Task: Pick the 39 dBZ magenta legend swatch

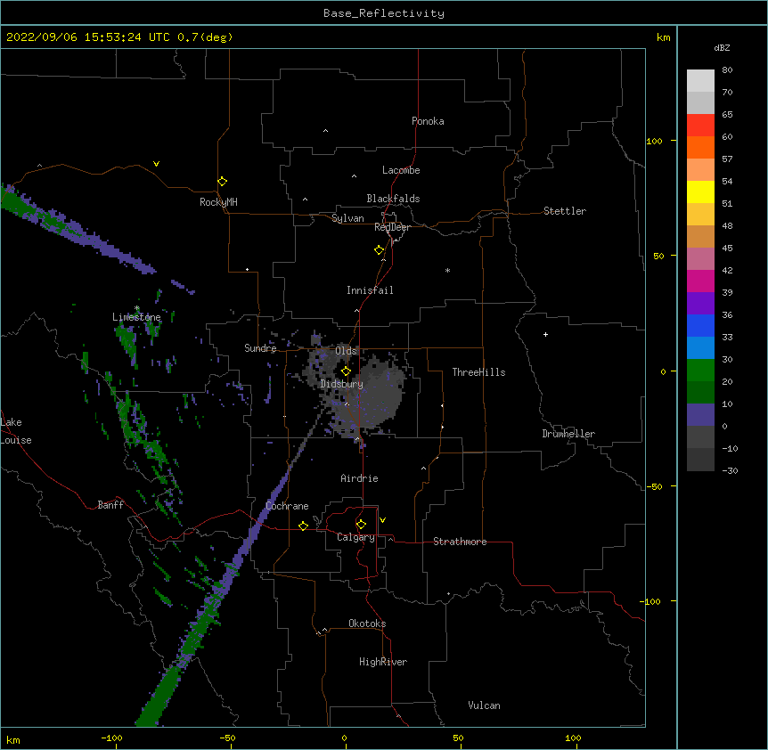Action: point(700,281)
